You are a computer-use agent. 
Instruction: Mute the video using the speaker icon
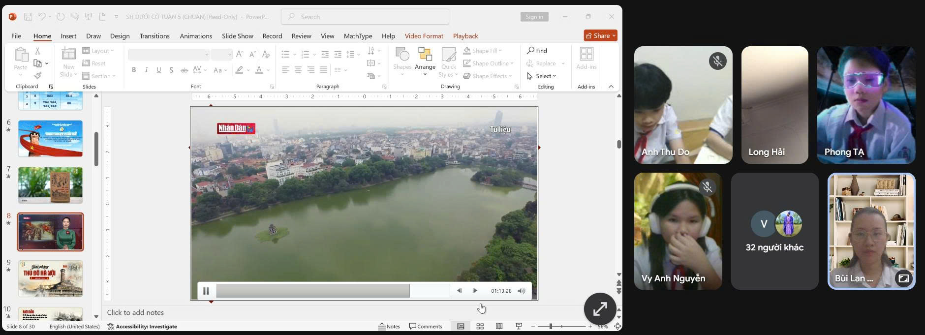522,291
